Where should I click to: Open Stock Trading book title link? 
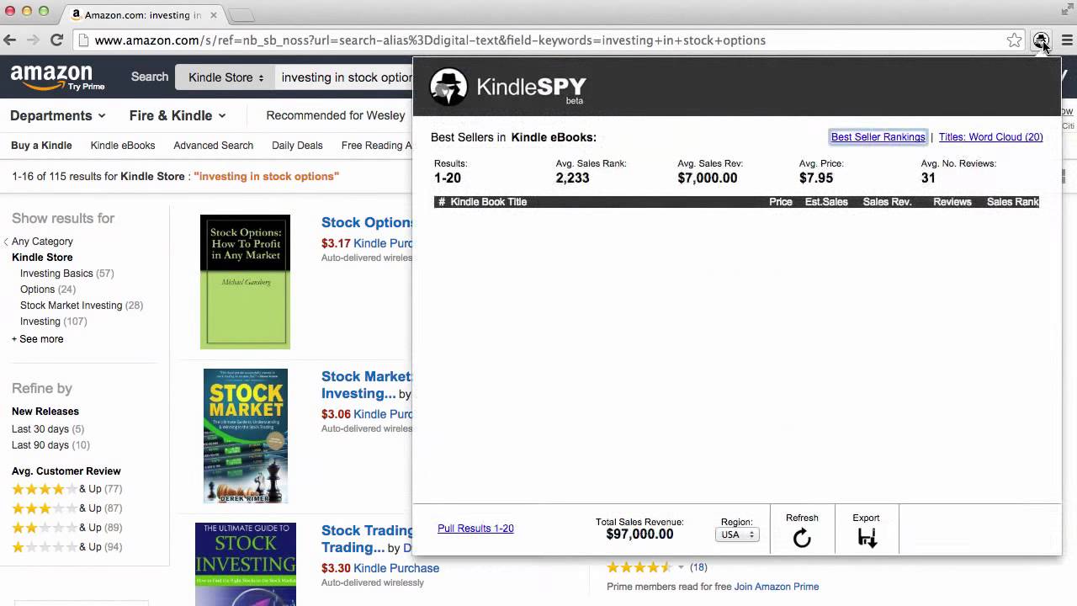click(367, 539)
